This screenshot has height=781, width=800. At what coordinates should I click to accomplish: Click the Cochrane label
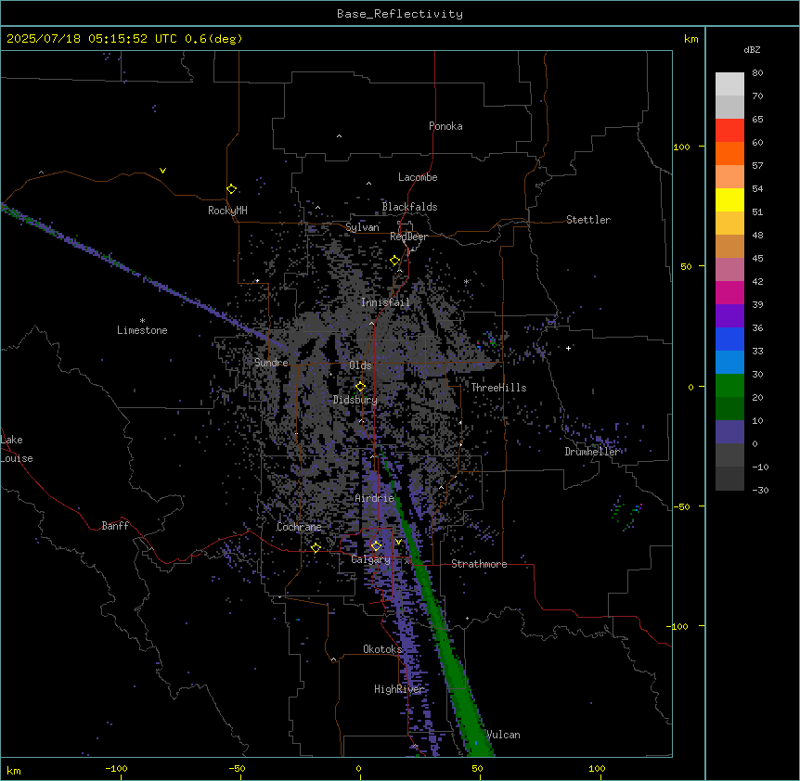tap(299, 527)
